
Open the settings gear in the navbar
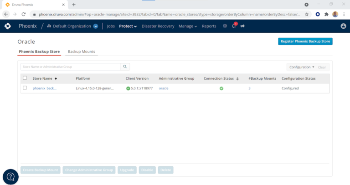coord(225,26)
